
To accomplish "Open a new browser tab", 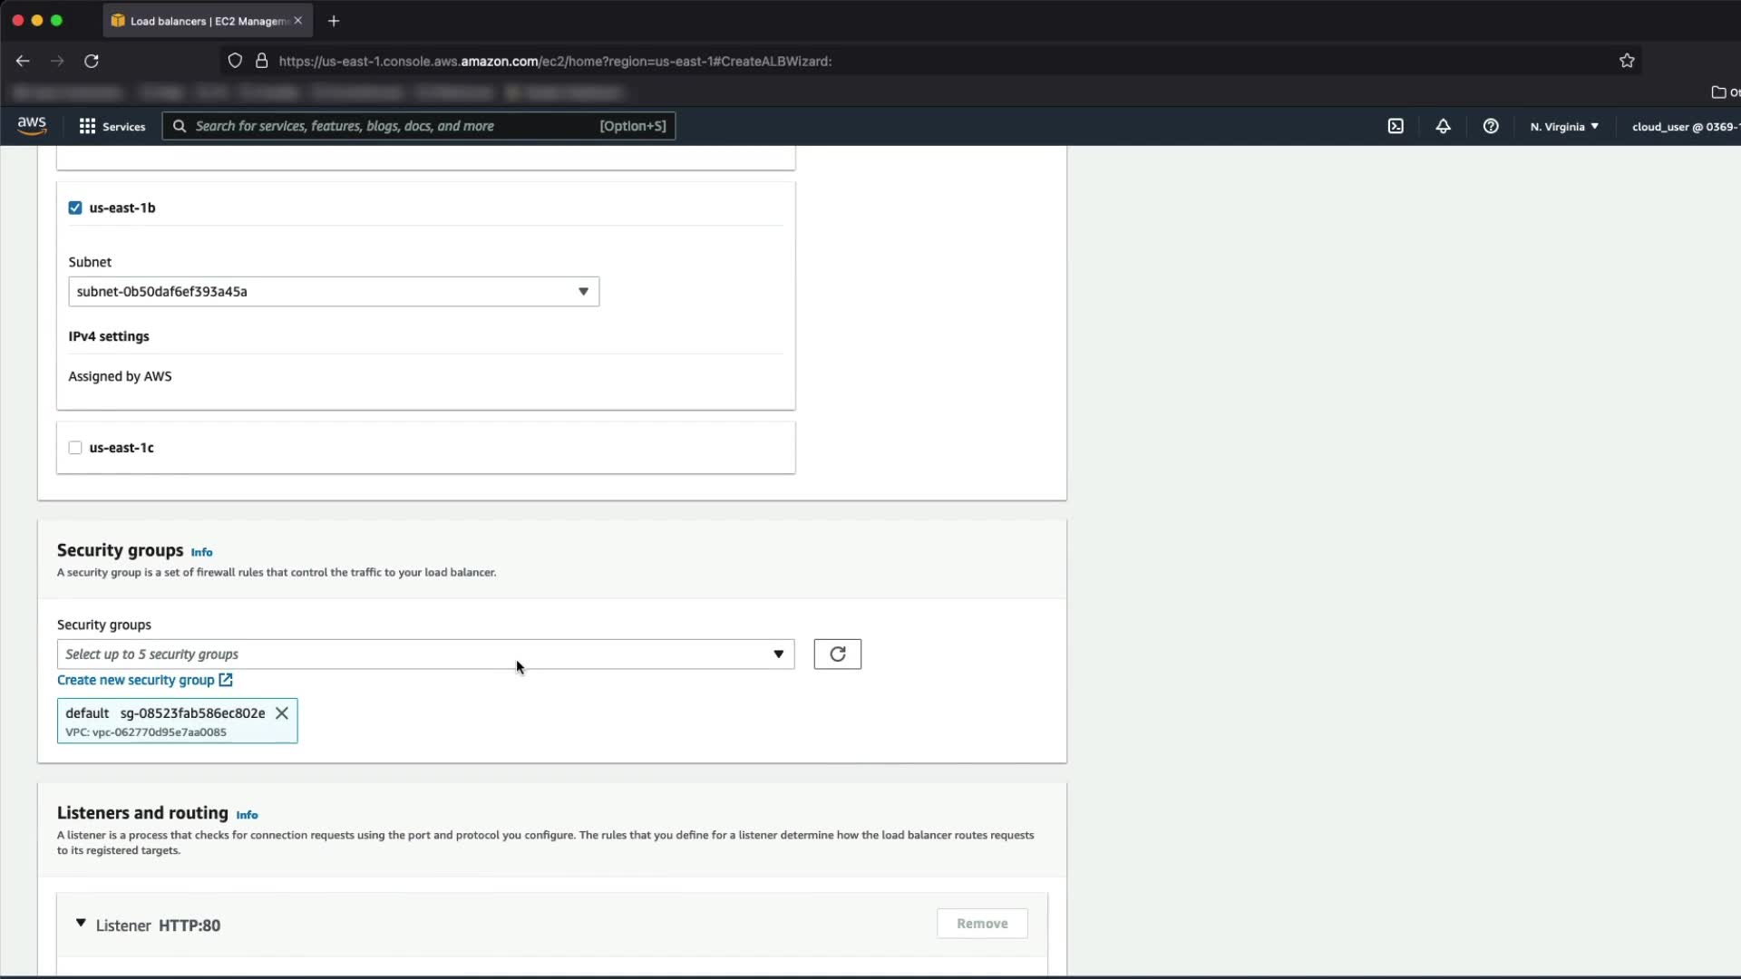I will [x=334, y=21].
